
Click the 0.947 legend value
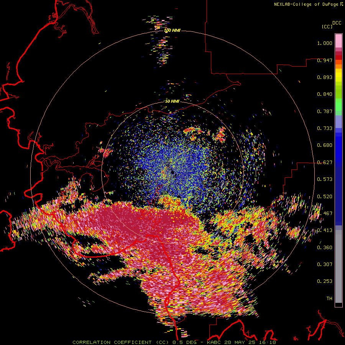325,60
